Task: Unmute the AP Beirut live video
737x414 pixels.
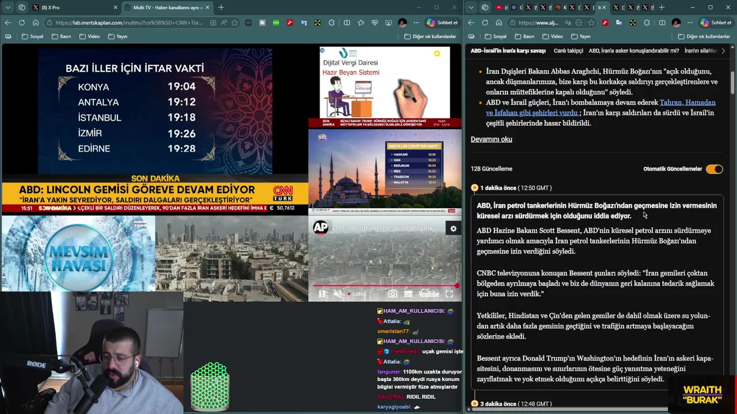Action: (338, 294)
